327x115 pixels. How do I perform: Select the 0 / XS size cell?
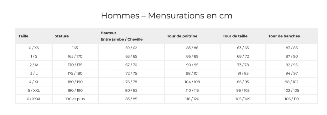pyautogui.click(x=34, y=48)
